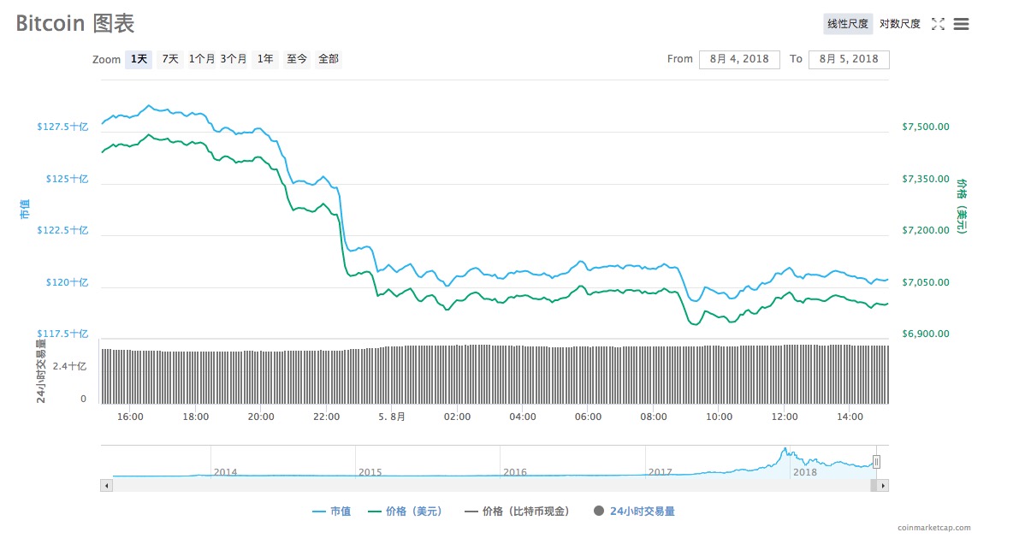Viewport: 1025px width, 550px height.
Task: Toggle the 价格（美元） price series legend
Action: click(406, 512)
